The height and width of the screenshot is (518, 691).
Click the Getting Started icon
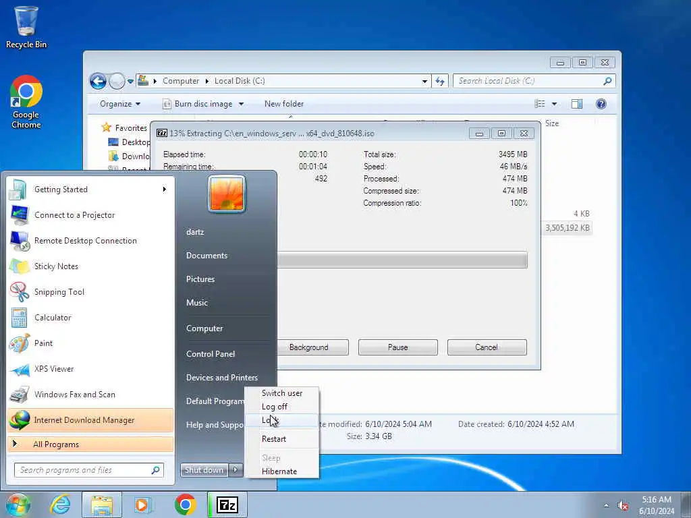pos(18,190)
